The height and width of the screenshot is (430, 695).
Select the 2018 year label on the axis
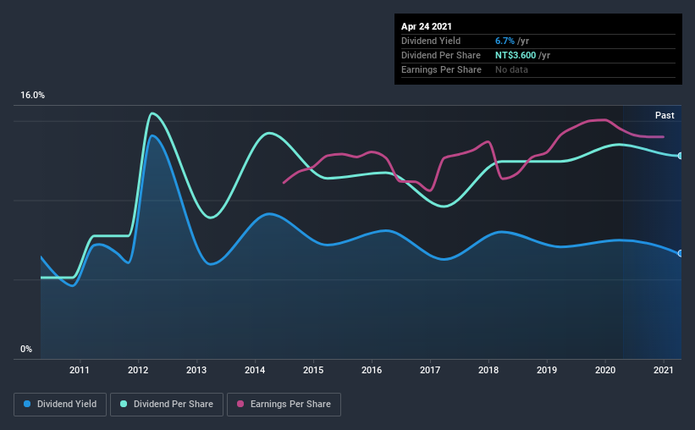(x=488, y=370)
